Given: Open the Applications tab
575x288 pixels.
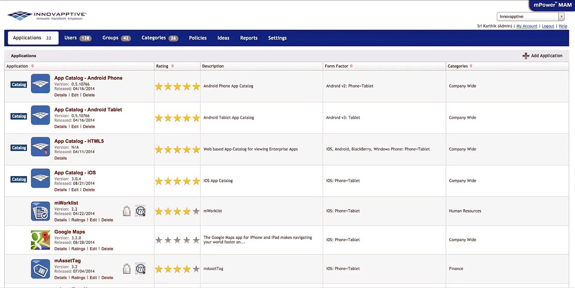Looking at the screenshot, I should coord(33,38).
